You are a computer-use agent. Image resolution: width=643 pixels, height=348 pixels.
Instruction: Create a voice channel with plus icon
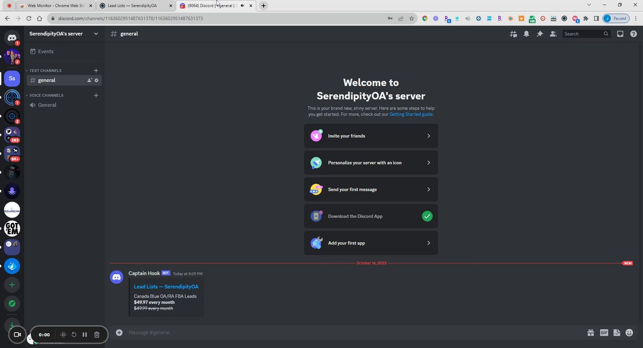[x=96, y=95]
